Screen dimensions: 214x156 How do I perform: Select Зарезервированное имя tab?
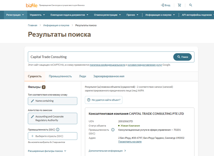109,76
